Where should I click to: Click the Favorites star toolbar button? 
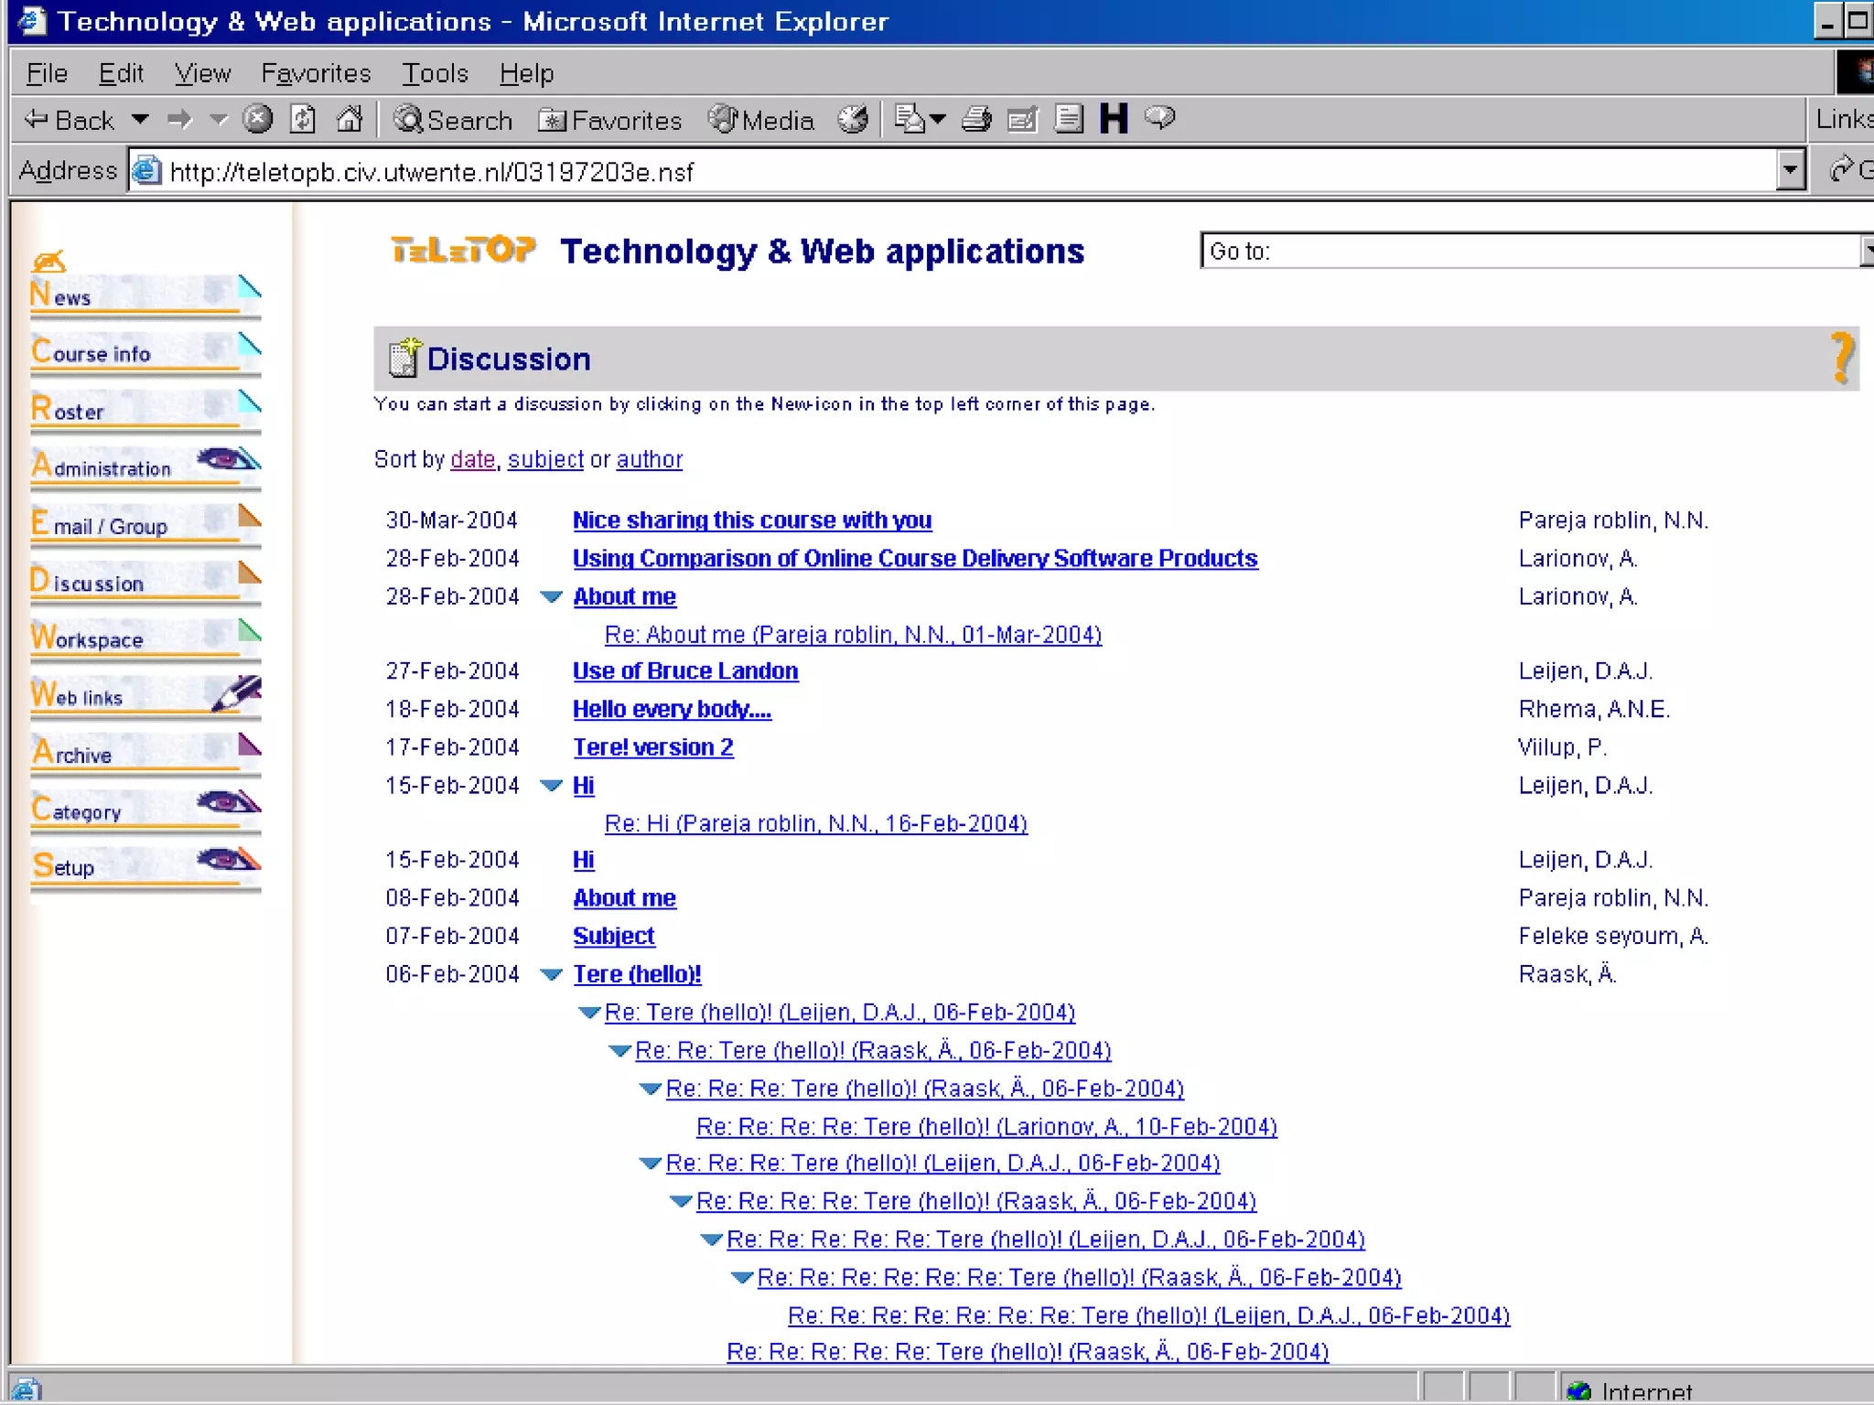(x=610, y=120)
